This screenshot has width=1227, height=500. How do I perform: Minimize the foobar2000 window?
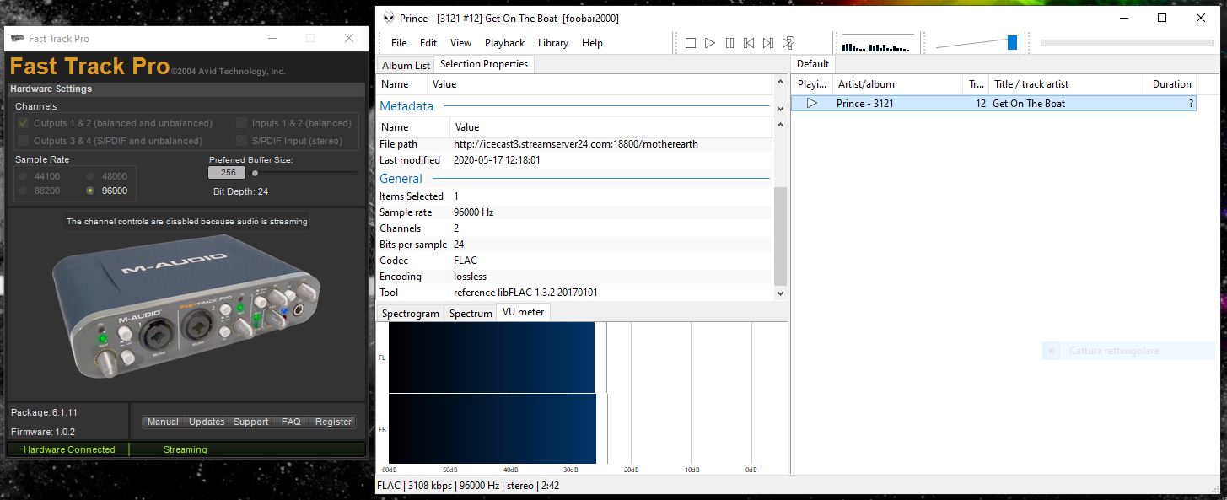(x=1123, y=18)
